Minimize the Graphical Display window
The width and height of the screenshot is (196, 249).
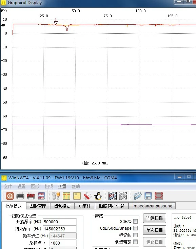(x=179, y=2)
